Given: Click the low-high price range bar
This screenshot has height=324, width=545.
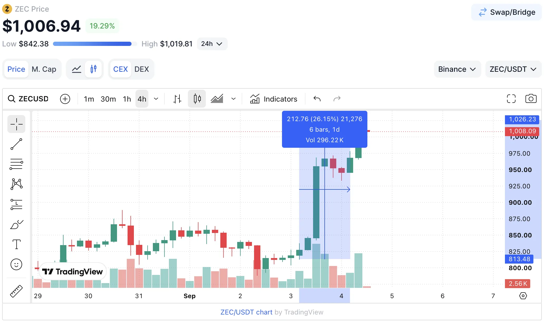Looking at the screenshot, I should (95, 44).
